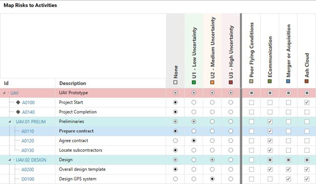Image resolution: width=316 pixels, height=184 pixels.
Task: Check Merger or Acquisition for Agree contract
Action: pos(288,141)
